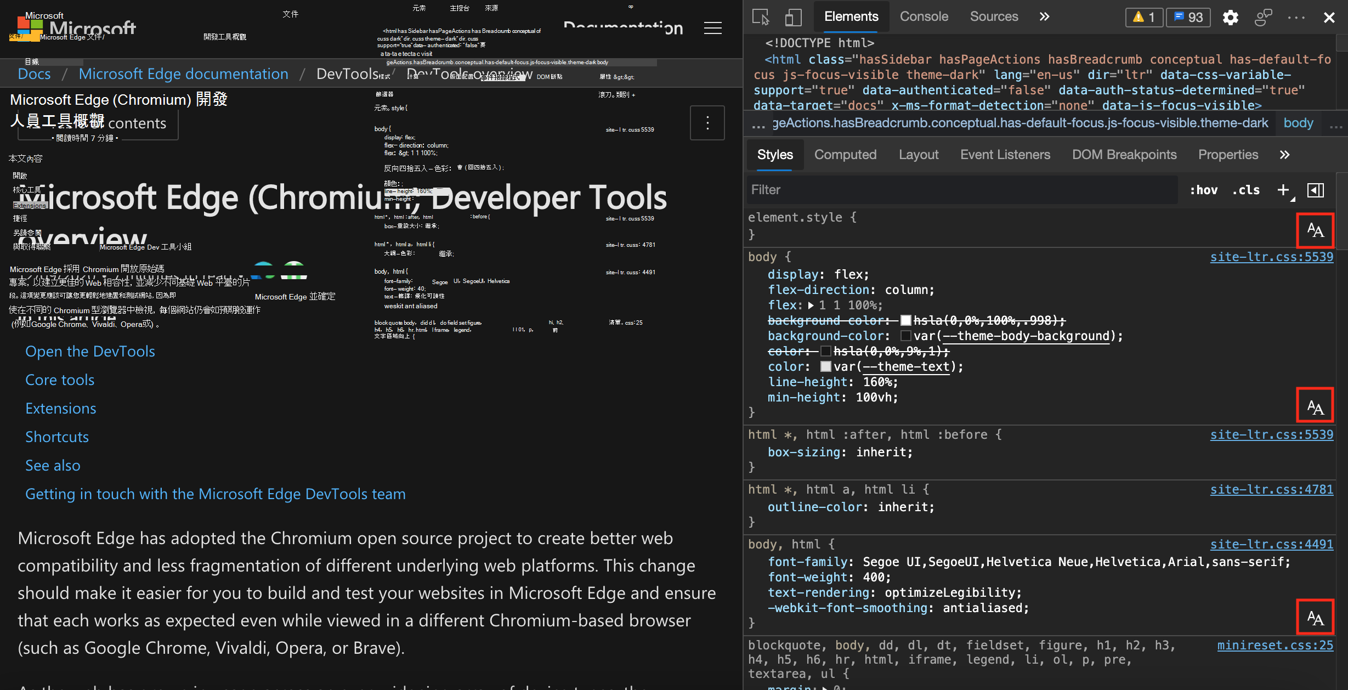Go to Shortcuts section link
Screen dimensions: 1348x690
coord(57,437)
